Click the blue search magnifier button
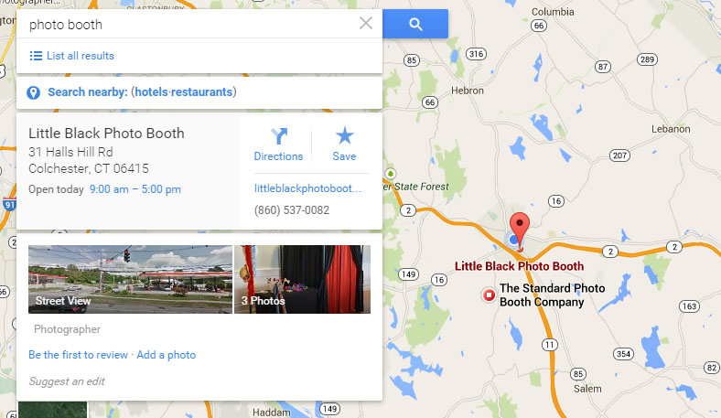The image size is (721, 418). pyautogui.click(x=415, y=24)
